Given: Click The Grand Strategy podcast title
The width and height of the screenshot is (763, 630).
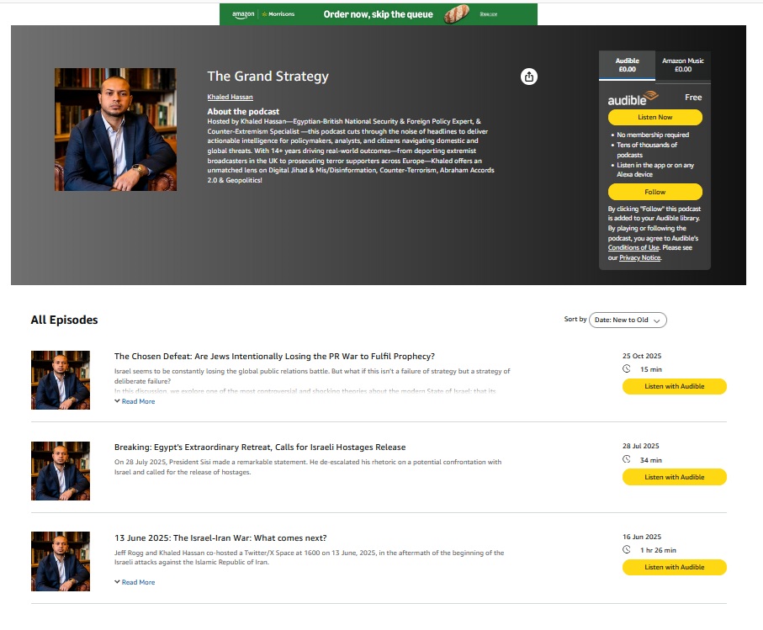Looking at the screenshot, I should (268, 77).
